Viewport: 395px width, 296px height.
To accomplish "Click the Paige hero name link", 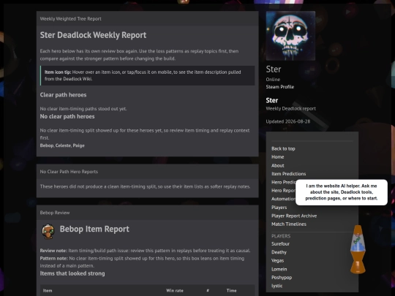I will coord(78,145).
